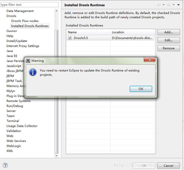Select Internet Proxy Settings
This screenshot has height=170, width=184.
(x=23, y=46)
